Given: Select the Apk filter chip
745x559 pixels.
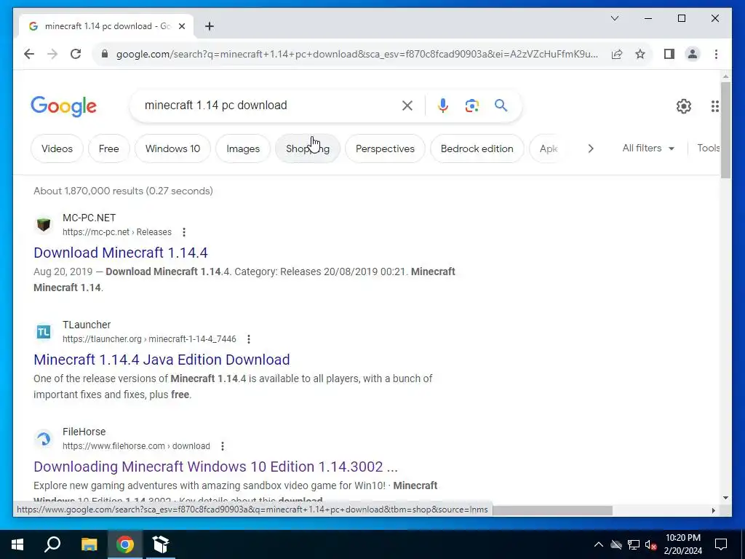Looking at the screenshot, I should coord(548,148).
